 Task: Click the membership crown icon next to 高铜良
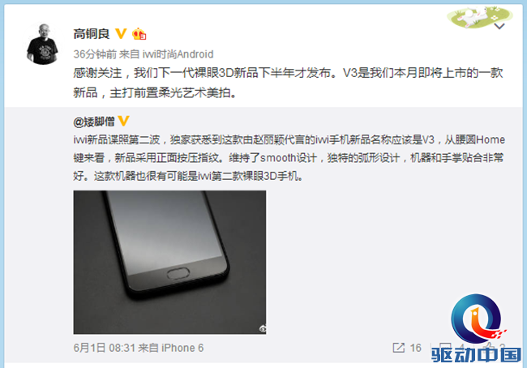tap(139, 34)
